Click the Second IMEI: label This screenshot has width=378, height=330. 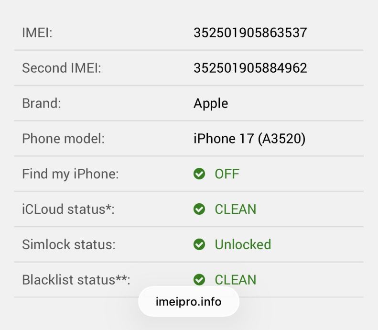[62, 68]
